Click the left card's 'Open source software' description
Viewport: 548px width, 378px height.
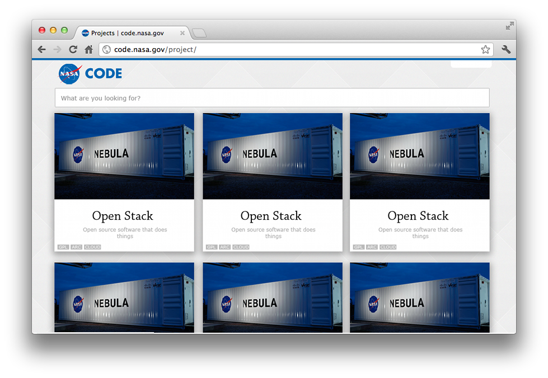pyautogui.click(x=125, y=233)
